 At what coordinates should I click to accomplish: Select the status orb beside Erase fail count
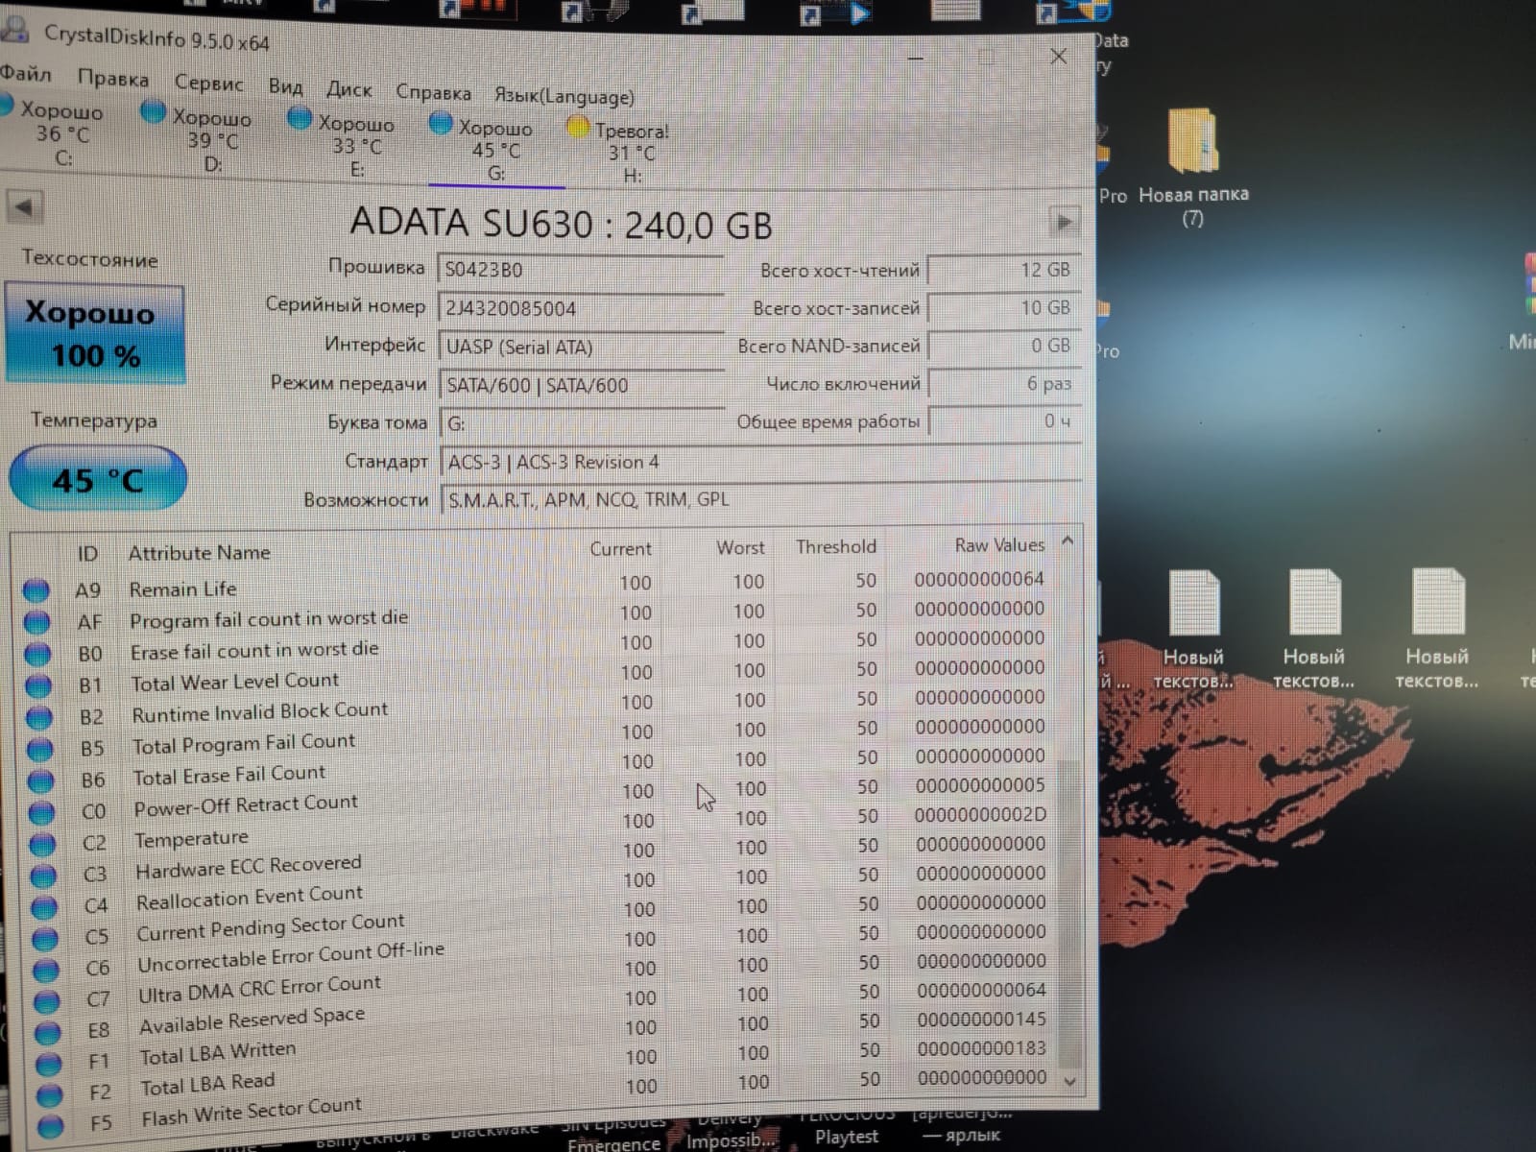pos(37,654)
